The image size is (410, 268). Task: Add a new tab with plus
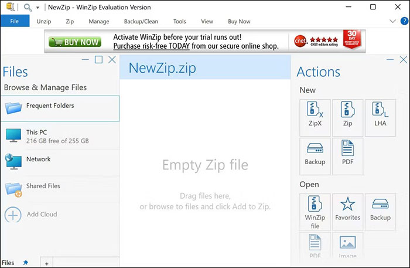point(46,263)
